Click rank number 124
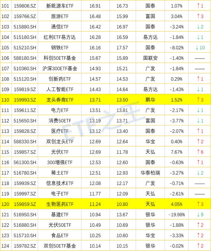 click(x=5, y=246)
